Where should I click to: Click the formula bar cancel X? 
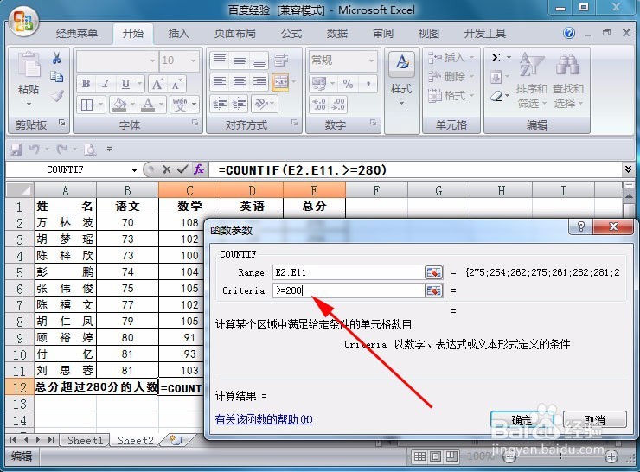tap(166, 169)
